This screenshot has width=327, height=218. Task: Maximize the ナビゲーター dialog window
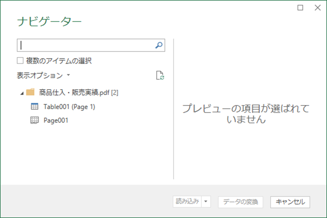tap(300, 8)
